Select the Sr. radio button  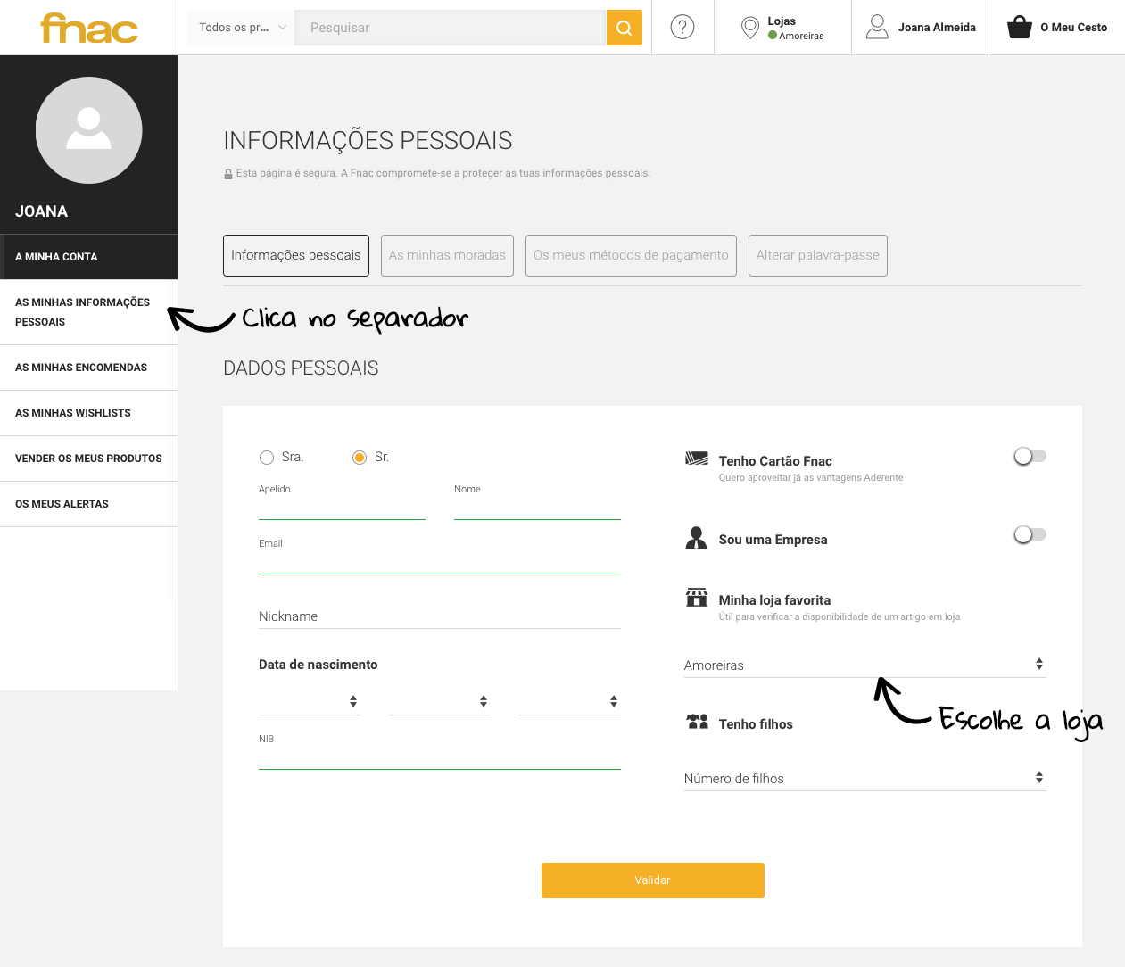pos(360,458)
